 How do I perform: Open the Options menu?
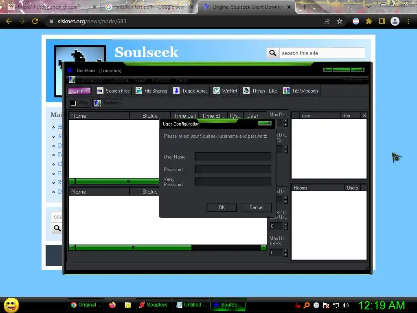point(119,80)
